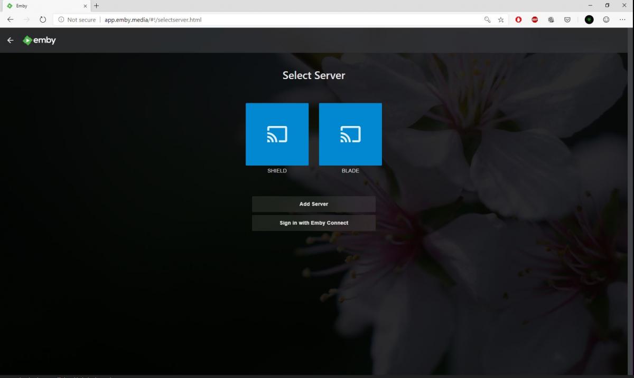This screenshot has height=378, width=634.
Task: Go back with Emby header arrow
Action: [11, 41]
